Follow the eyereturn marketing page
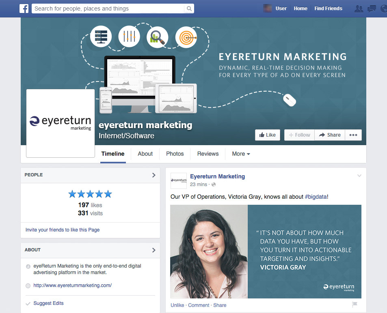387x313 pixels. click(299, 135)
